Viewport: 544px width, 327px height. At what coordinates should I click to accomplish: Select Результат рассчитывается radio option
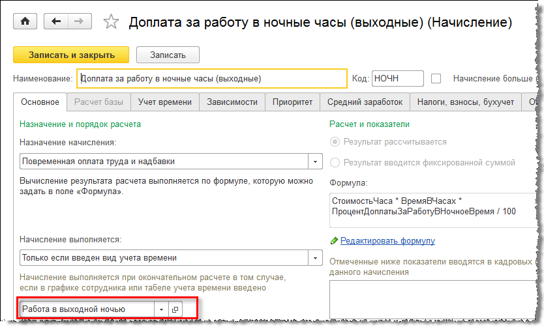click(335, 141)
